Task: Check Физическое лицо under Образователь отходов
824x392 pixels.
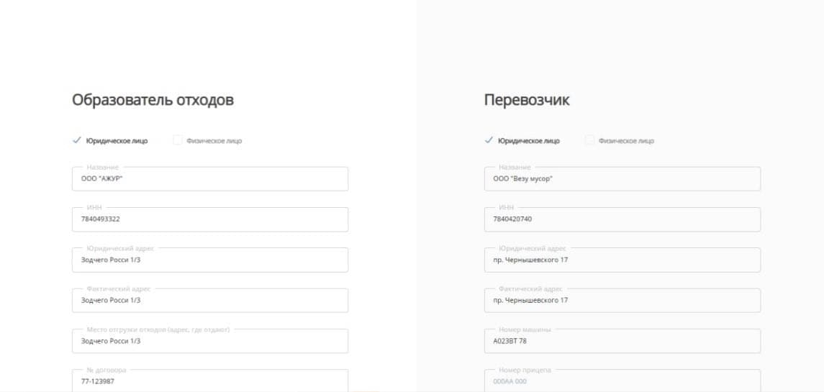Action: pyautogui.click(x=207, y=141)
